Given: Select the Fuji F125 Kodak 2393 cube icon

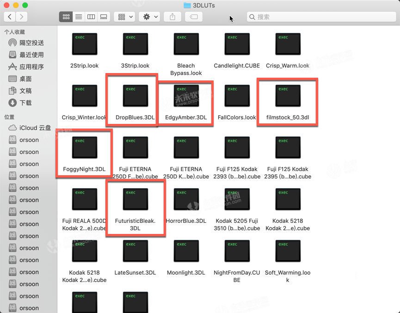Looking at the screenshot, I should pos(237,147).
